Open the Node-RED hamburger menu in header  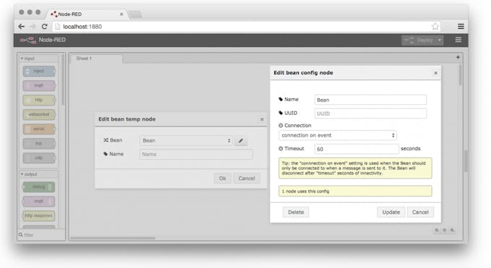pos(458,40)
